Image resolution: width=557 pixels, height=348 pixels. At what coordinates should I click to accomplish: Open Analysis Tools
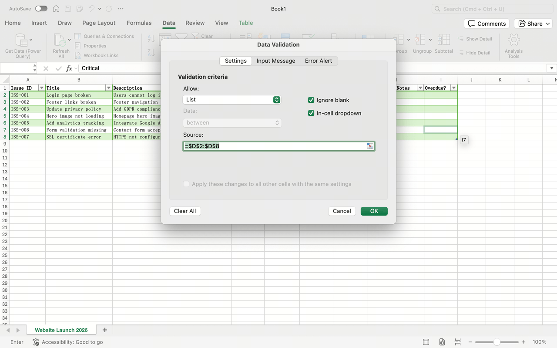[x=513, y=46]
